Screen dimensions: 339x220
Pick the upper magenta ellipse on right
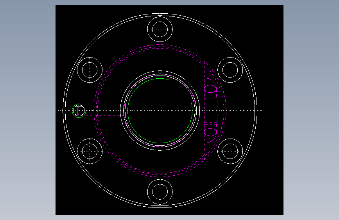[210, 89]
